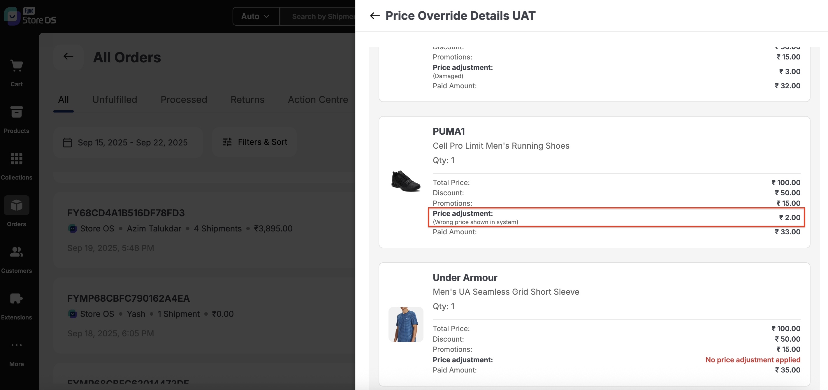Open order FY68CD4A1B516DF78FD3
The width and height of the screenshot is (828, 390).
[126, 213]
